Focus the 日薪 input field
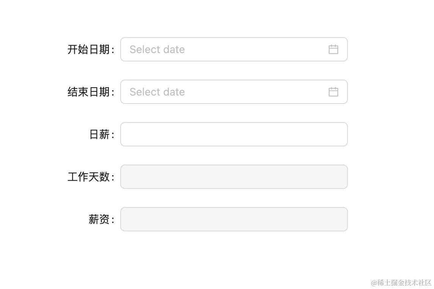This screenshot has height=289, width=434. coord(234,134)
